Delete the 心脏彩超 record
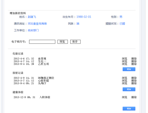Viewport: 148px width, 113px height. 134,81
